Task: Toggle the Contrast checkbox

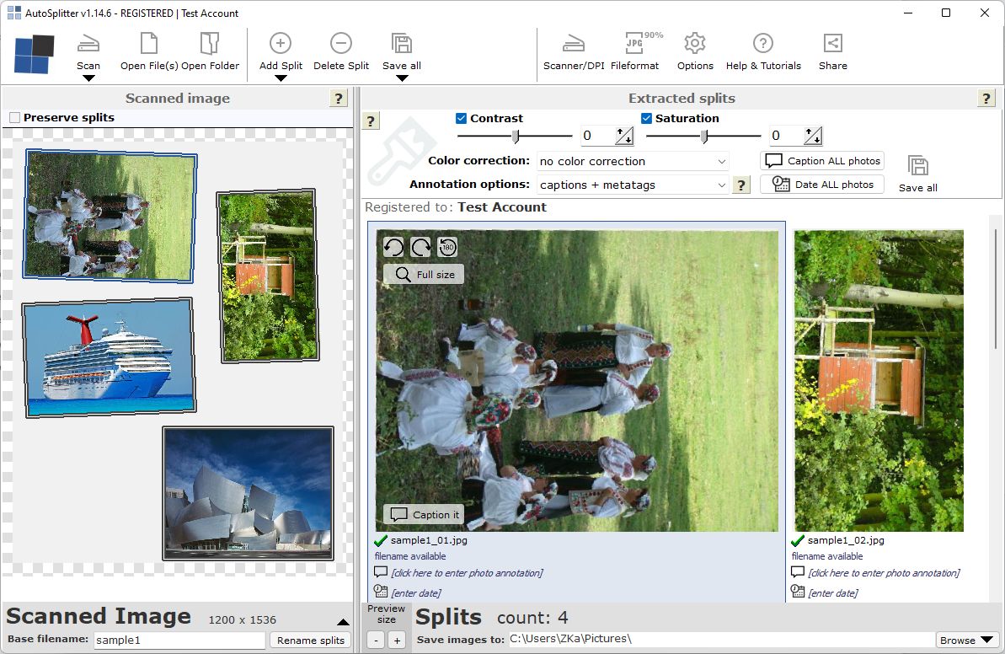Action: [x=461, y=118]
